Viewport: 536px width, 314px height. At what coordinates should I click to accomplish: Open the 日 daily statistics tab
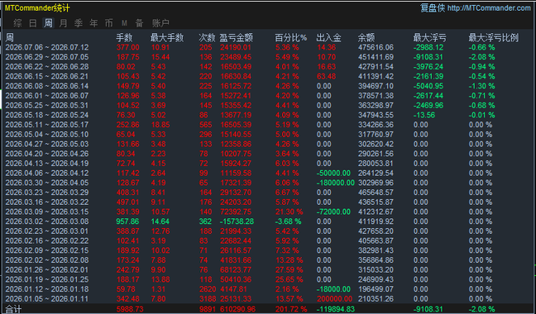click(x=32, y=23)
